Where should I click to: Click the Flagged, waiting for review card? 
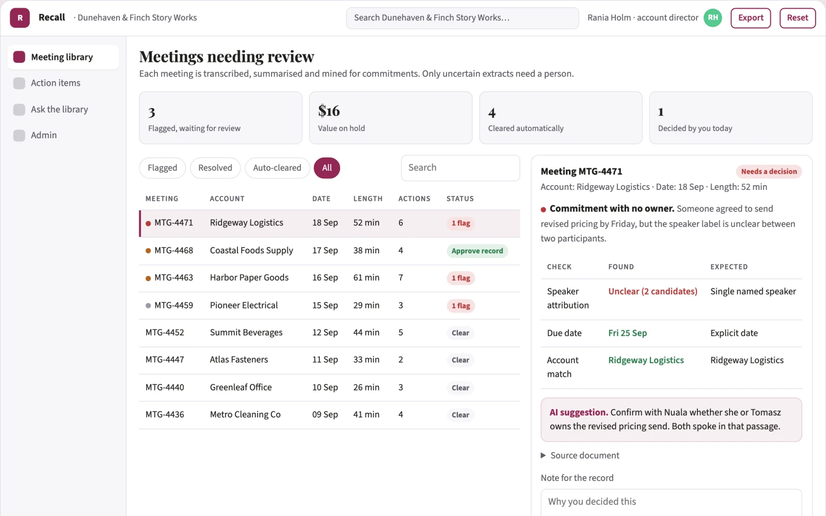pyautogui.click(x=220, y=118)
